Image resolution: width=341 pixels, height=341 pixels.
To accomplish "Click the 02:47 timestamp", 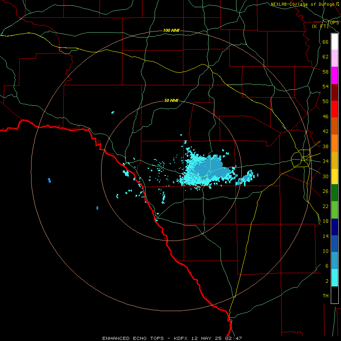I will click(234, 338).
